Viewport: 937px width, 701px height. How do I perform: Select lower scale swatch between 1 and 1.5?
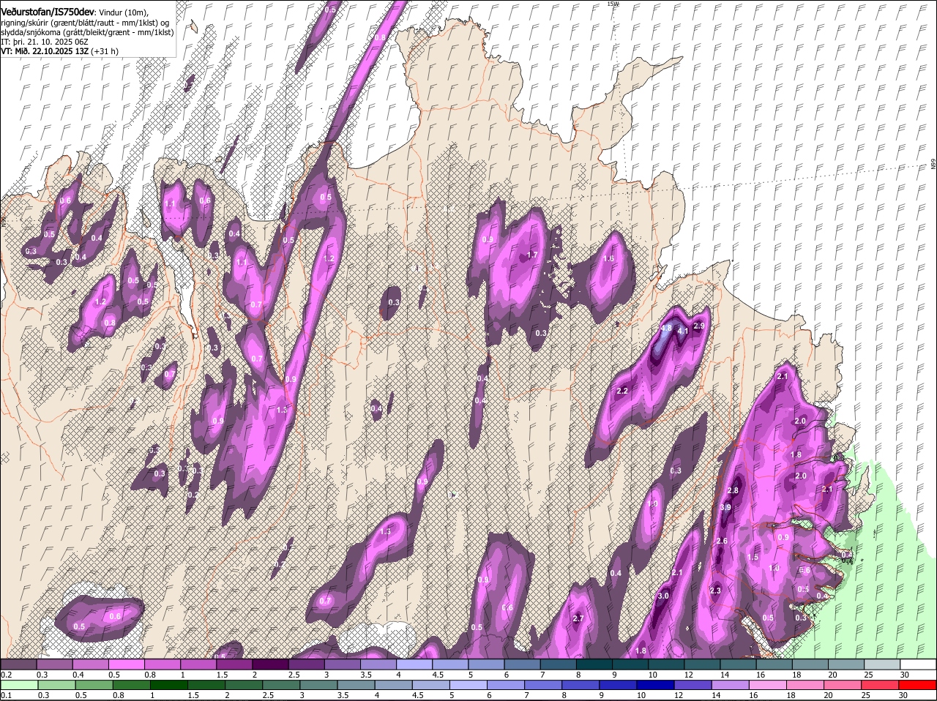pyautogui.click(x=168, y=685)
